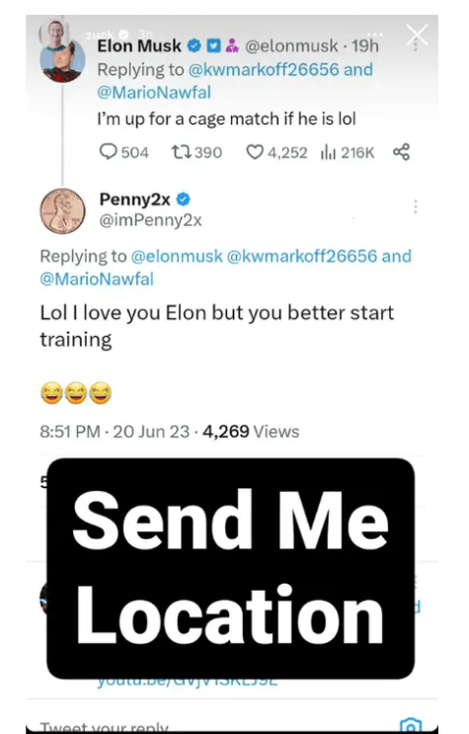The height and width of the screenshot is (734, 469).
Task: Tap the retweet icon with 390 count
Action: tap(181, 152)
